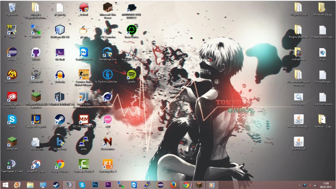The width and height of the screenshot is (336, 189).
Task: Select the osu! desktop icon
Action: click(108, 122)
